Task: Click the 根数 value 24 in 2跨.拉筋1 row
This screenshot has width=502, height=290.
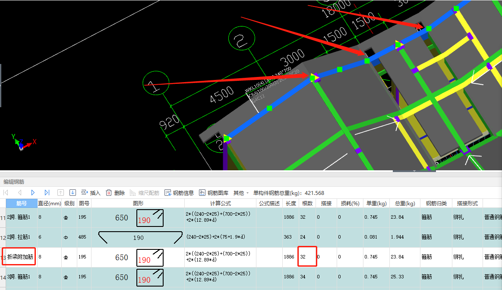Action: [x=303, y=237]
